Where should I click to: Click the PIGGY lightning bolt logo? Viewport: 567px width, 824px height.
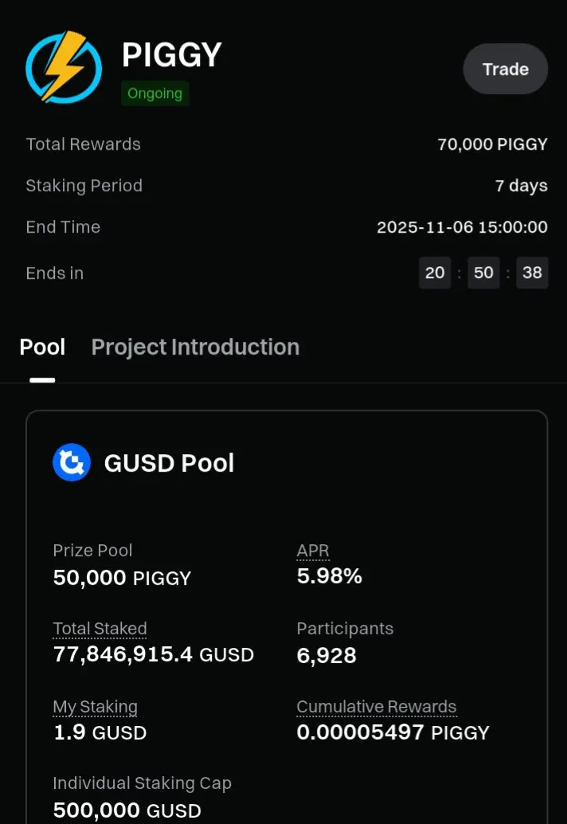coord(64,67)
